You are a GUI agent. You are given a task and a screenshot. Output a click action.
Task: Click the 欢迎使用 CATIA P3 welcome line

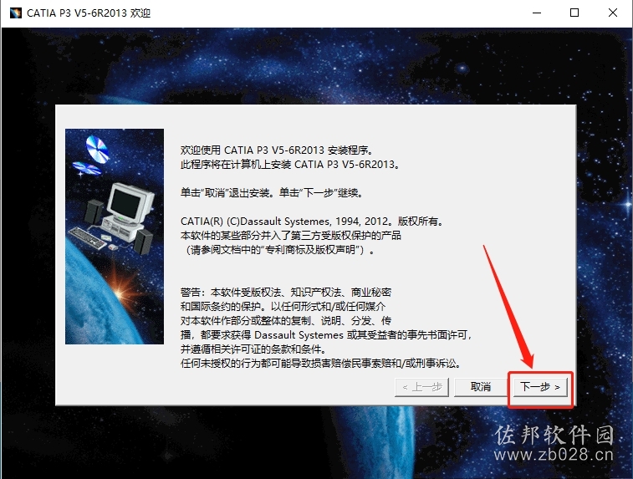pyautogui.click(x=277, y=150)
